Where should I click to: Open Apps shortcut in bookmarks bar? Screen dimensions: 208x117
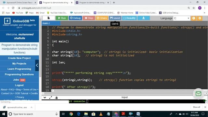6,13
